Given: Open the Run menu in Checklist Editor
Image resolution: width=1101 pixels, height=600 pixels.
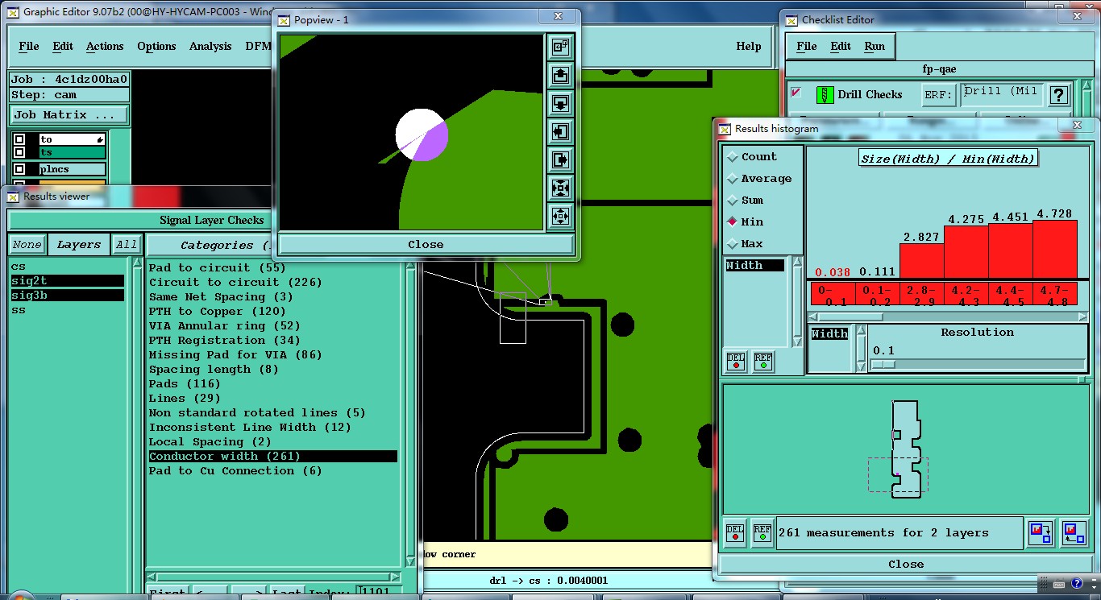Looking at the screenshot, I should point(875,46).
